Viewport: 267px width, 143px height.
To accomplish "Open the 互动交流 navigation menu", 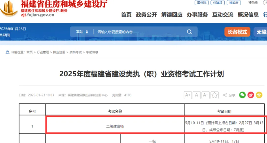I will click(x=223, y=15).
